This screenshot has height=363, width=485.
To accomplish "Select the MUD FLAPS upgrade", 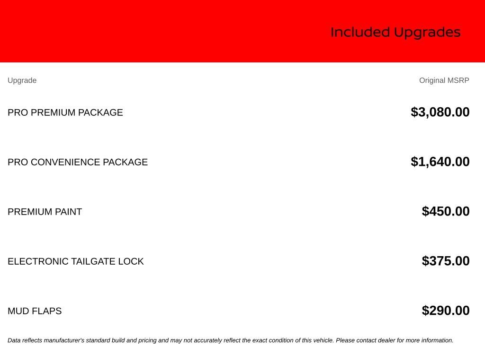I will [x=35, y=311].
